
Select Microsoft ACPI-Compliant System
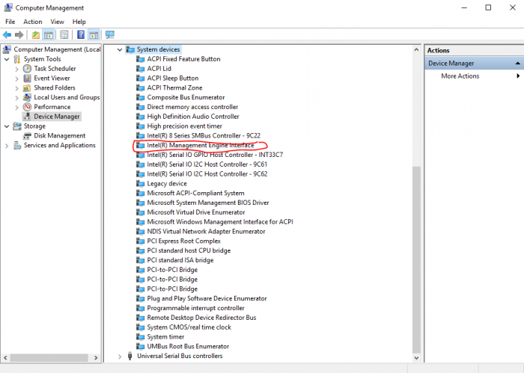coord(195,193)
